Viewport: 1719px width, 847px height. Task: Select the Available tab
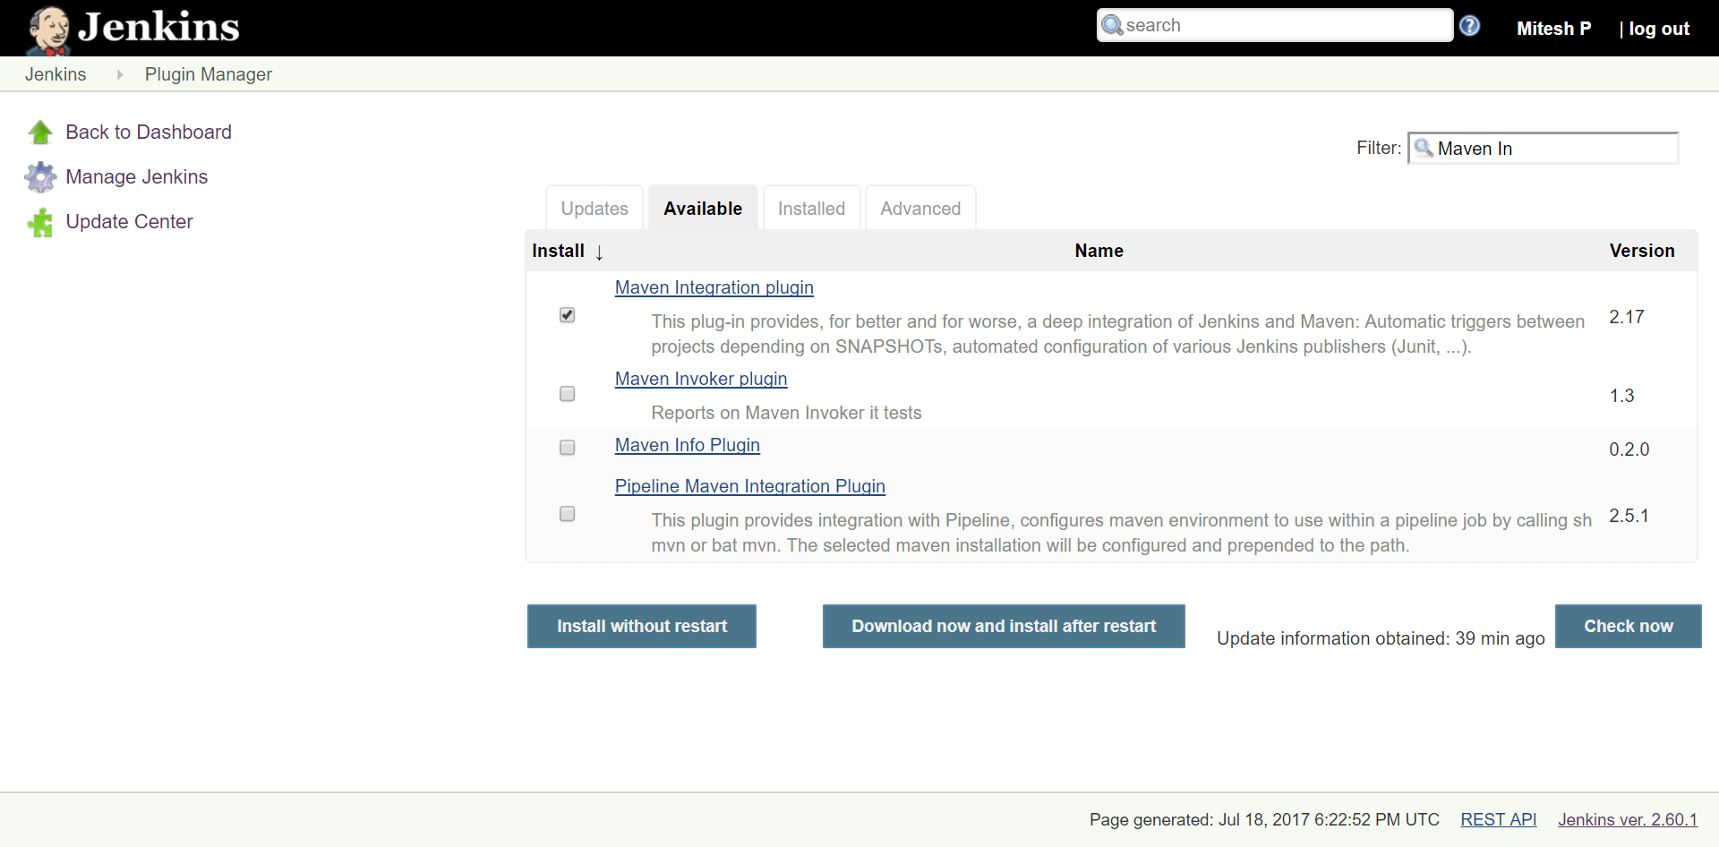703,209
